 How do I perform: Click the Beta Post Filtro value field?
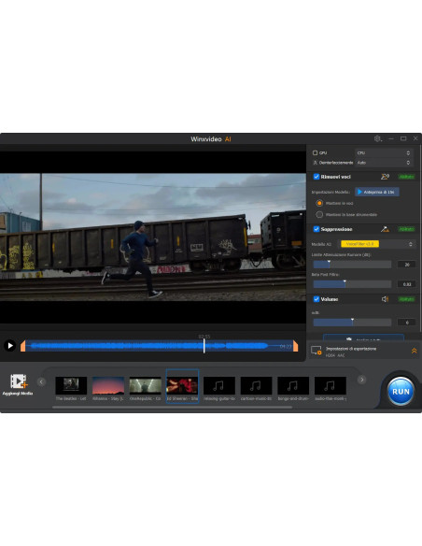click(407, 284)
